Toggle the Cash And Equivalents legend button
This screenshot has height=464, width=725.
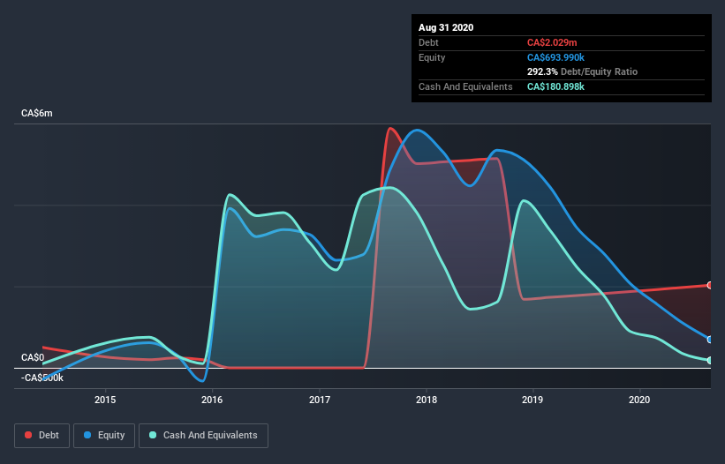click(x=203, y=436)
